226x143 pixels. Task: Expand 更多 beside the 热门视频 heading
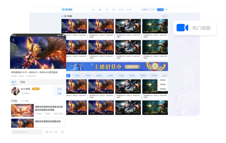click(x=165, y=16)
